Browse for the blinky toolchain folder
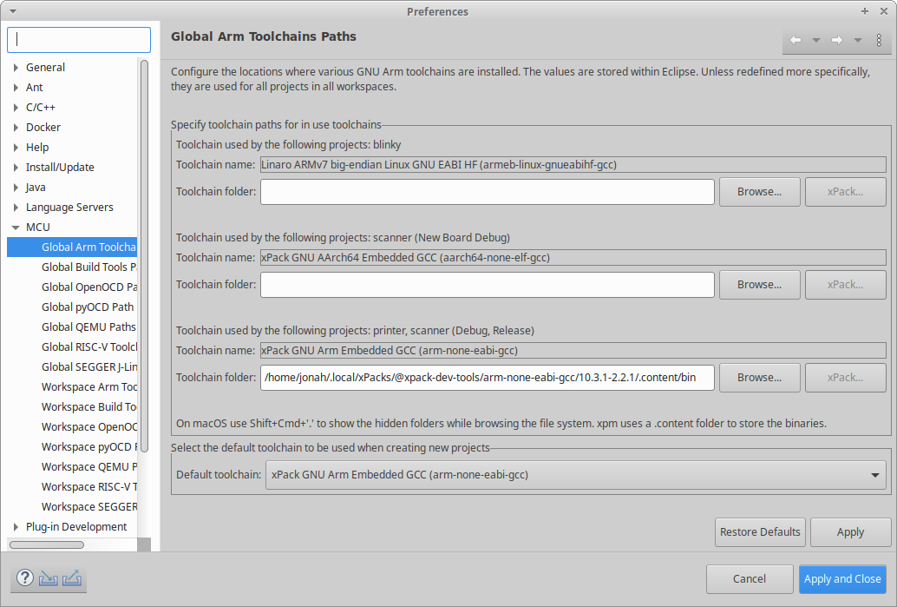Viewport: 897px width, 607px height. pos(759,191)
